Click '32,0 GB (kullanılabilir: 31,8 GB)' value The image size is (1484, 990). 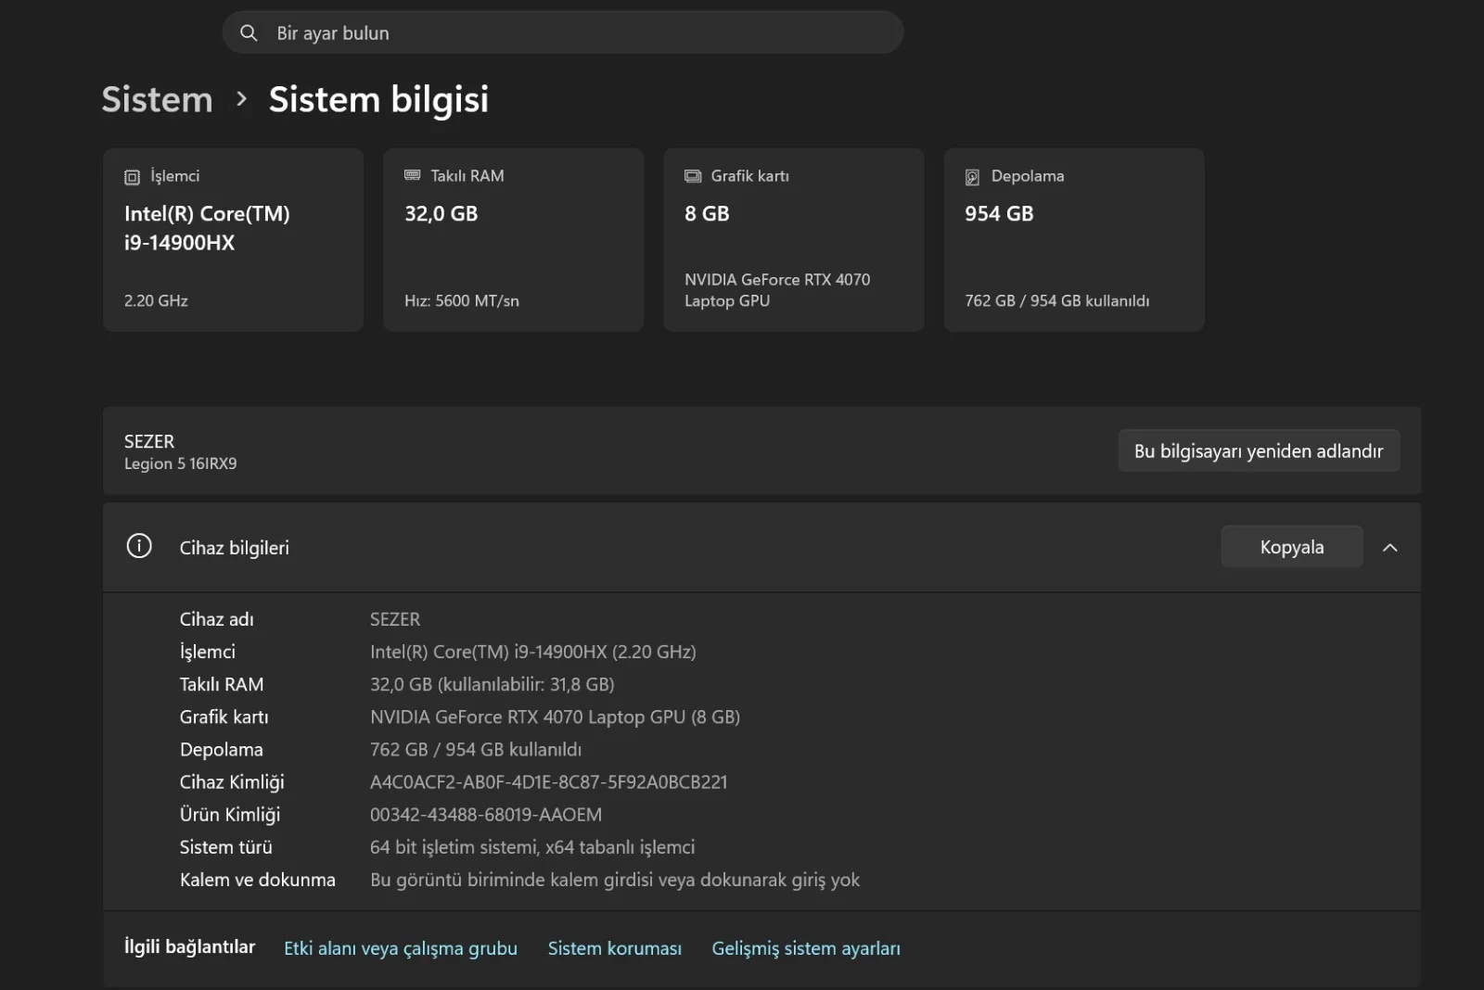pos(493,684)
